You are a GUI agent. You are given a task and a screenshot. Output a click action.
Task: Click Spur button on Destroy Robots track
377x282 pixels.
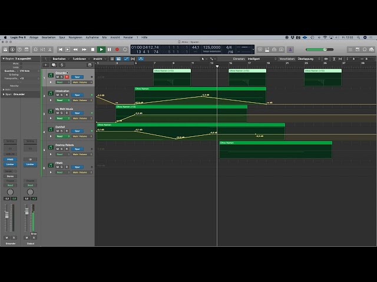77,149
